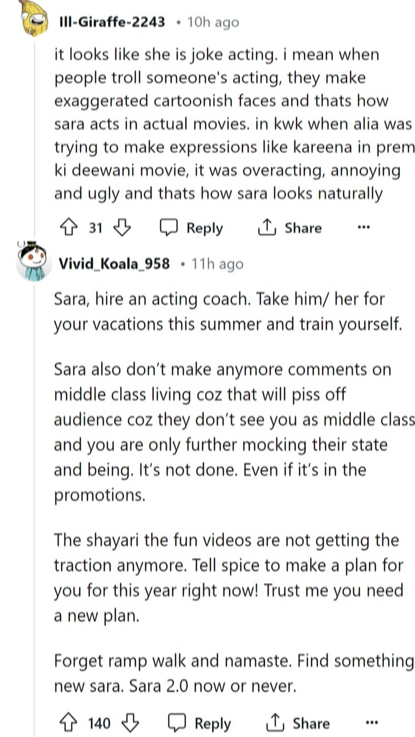Viewport: 415px width, 737px height.
Task: Open the overflow menu on Ill-Giraffe's comment
Action: [364, 226]
